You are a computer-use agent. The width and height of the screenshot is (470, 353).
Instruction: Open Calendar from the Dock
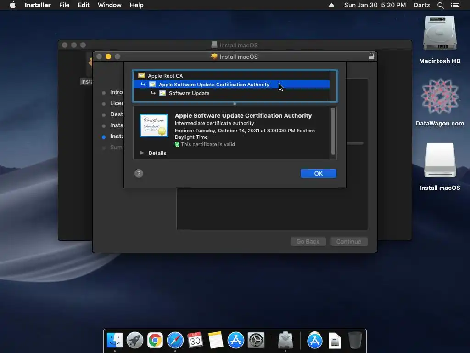pos(195,341)
